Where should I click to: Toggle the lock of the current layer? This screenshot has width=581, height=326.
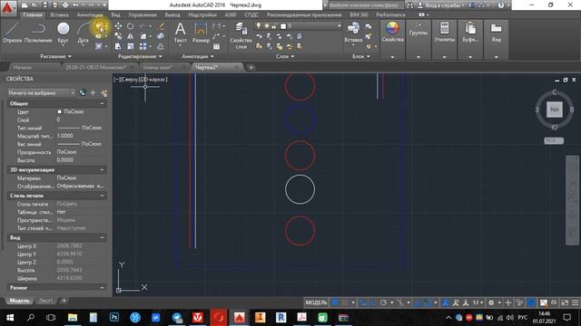click(274, 26)
